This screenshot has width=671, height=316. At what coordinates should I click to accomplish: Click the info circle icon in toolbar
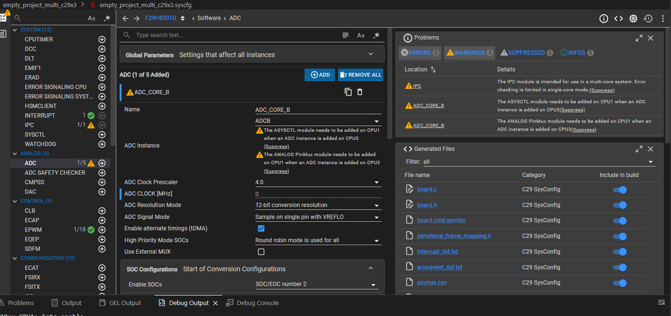pyautogui.click(x=604, y=19)
